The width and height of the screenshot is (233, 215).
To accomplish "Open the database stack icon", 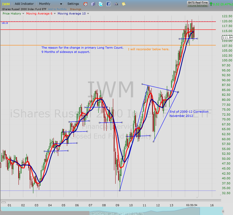I will [x=93, y=4].
